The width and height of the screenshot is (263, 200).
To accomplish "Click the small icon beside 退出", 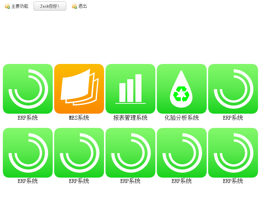I will [74, 6].
